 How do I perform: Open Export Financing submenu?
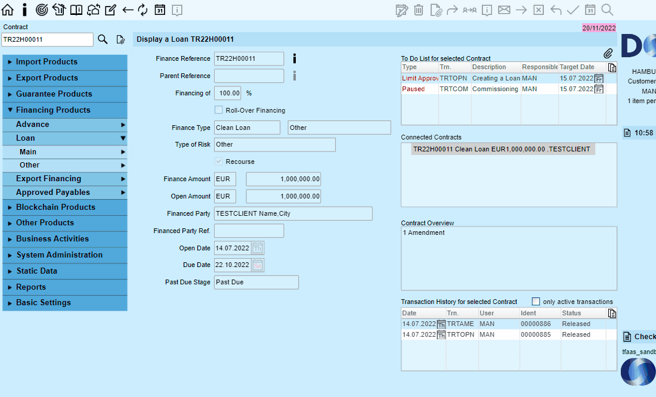pyautogui.click(x=65, y=179)
